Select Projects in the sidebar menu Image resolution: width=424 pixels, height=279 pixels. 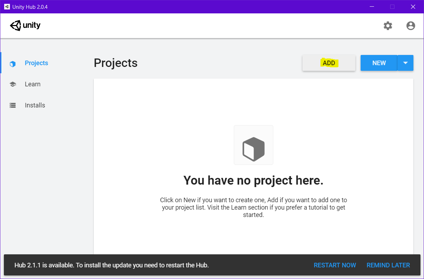(36, 63)
